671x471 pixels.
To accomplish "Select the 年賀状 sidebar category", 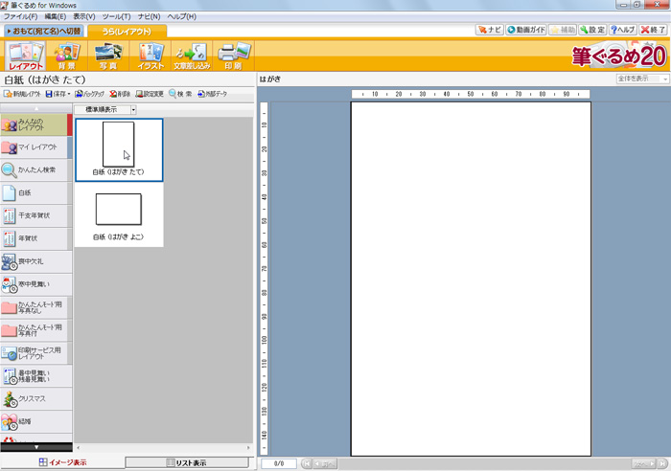I will point(35,239).
